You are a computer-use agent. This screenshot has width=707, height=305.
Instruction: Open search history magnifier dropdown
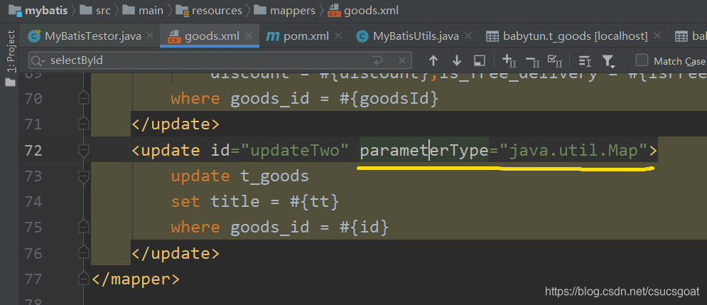tap(39, 60)
